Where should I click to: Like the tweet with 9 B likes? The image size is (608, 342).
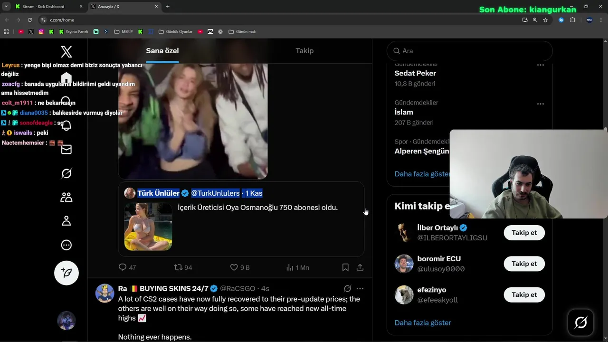click(x=239, y=267)
